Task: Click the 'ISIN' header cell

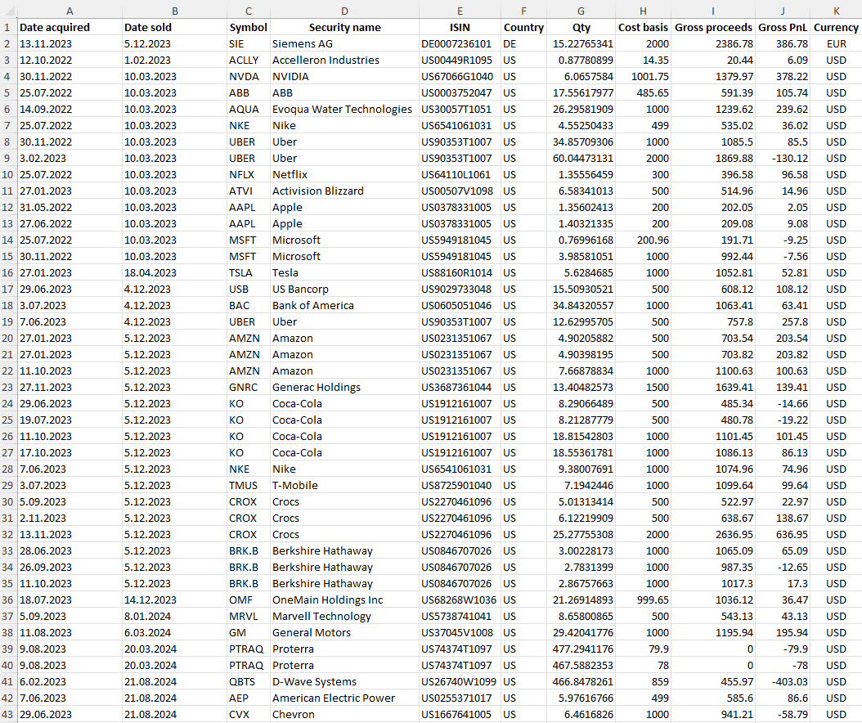Action: pyautogui.click(x=460, y=28)
